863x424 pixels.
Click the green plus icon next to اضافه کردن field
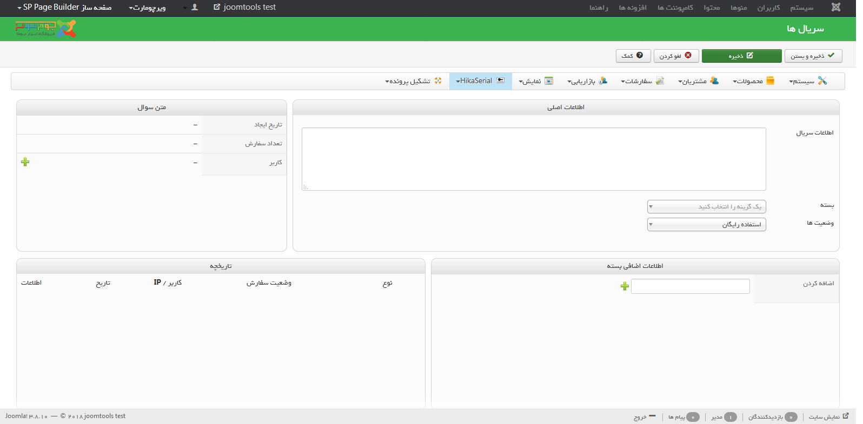625,286
